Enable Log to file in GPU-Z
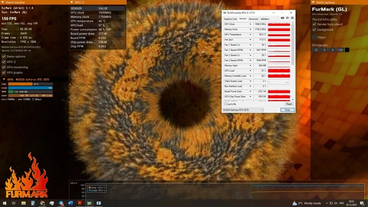The height and width of the screenshot is (207, 368). click(x=225, y=104)
